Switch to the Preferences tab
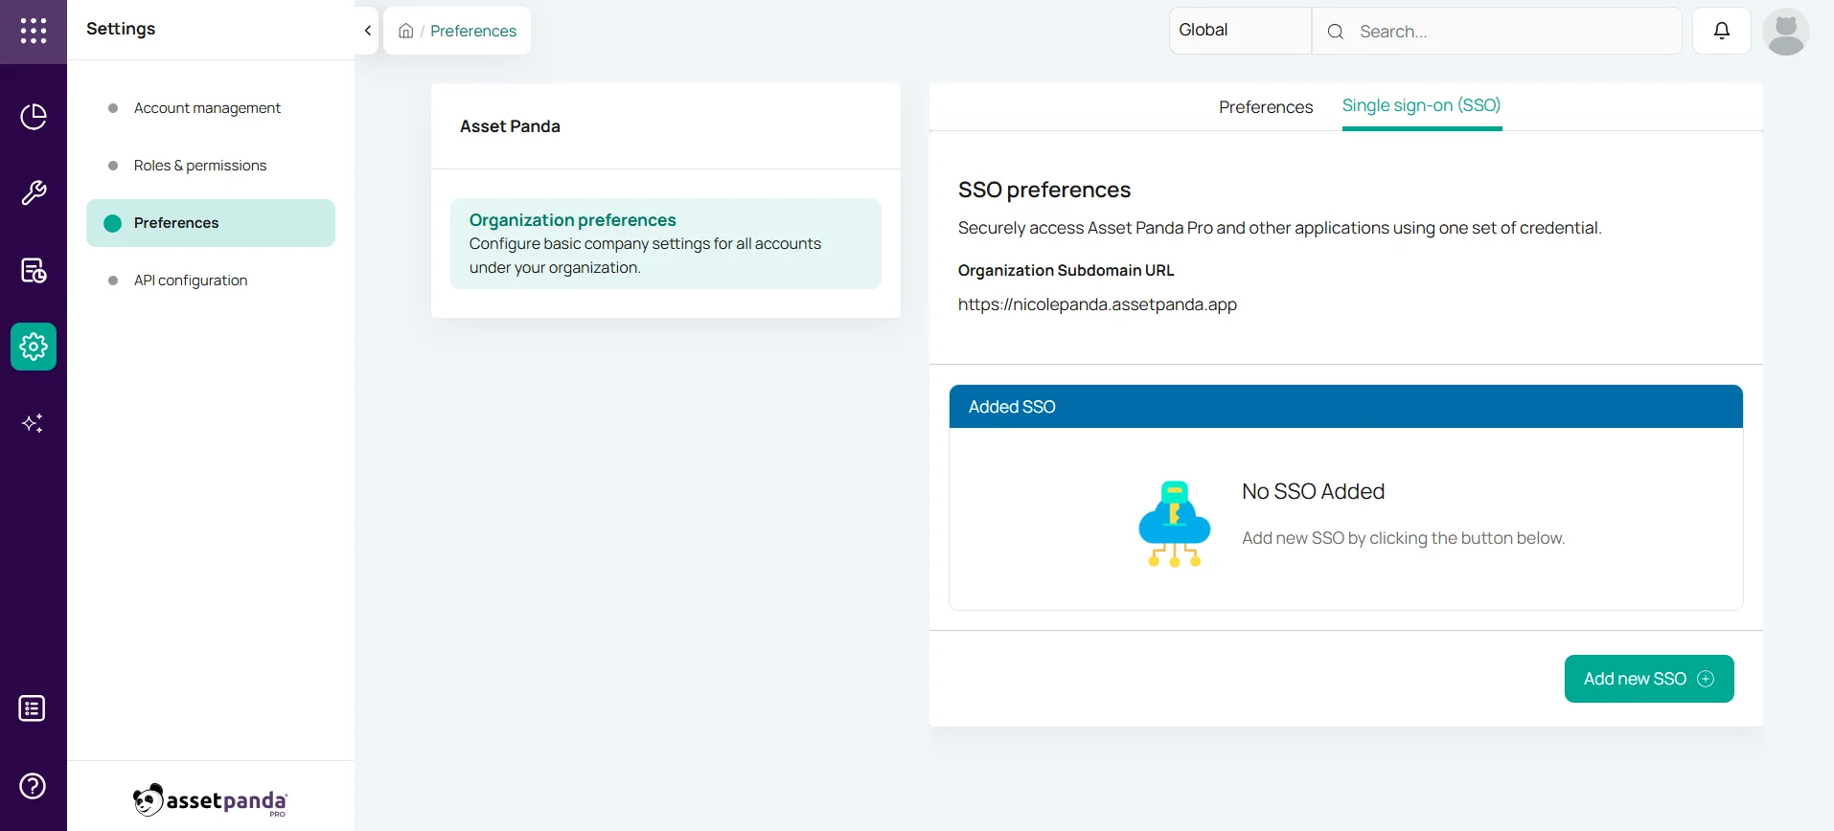The width and height of the screenshot is (1834, 831). (1266, 107)
